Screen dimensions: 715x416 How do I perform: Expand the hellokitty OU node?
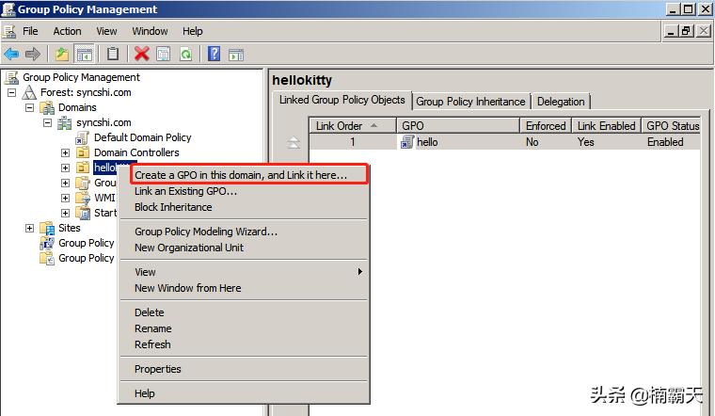[65, 168]
